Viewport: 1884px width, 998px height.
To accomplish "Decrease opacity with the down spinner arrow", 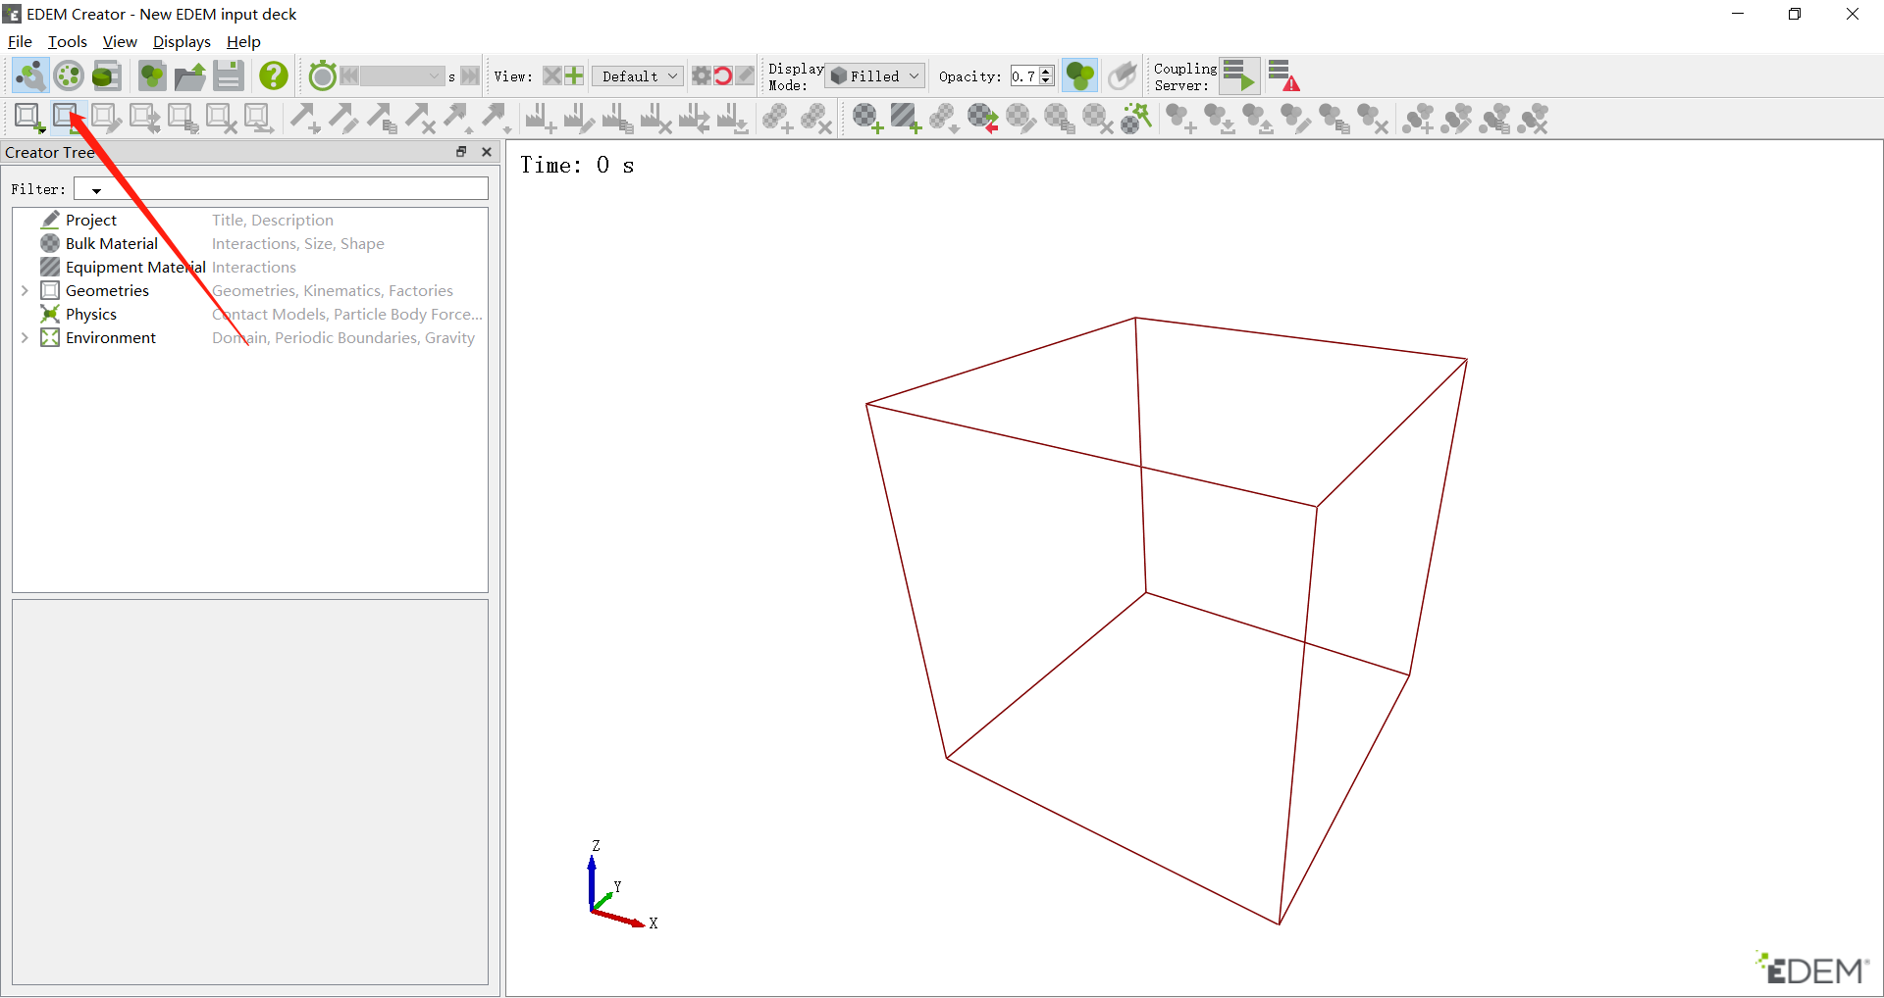I will tap(1046, 81).
